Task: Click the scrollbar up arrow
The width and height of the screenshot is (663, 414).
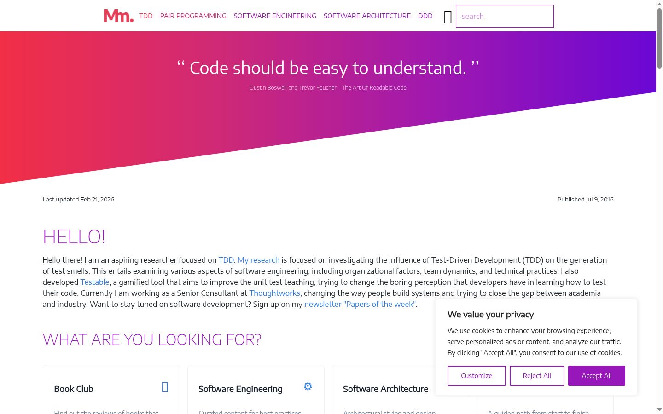Action: (x=659, y=4)
